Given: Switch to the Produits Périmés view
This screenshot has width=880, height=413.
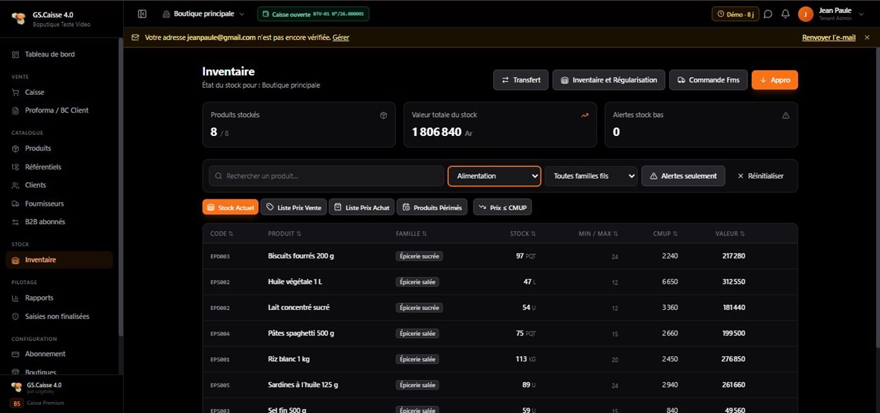Looking at the screenshot, I should click(x=432, y=207).
